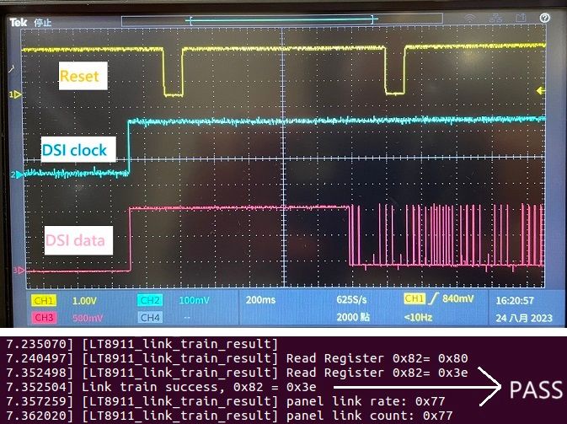
Task: Click the <10Hz frequency readout
Action: tap(418, 317)
